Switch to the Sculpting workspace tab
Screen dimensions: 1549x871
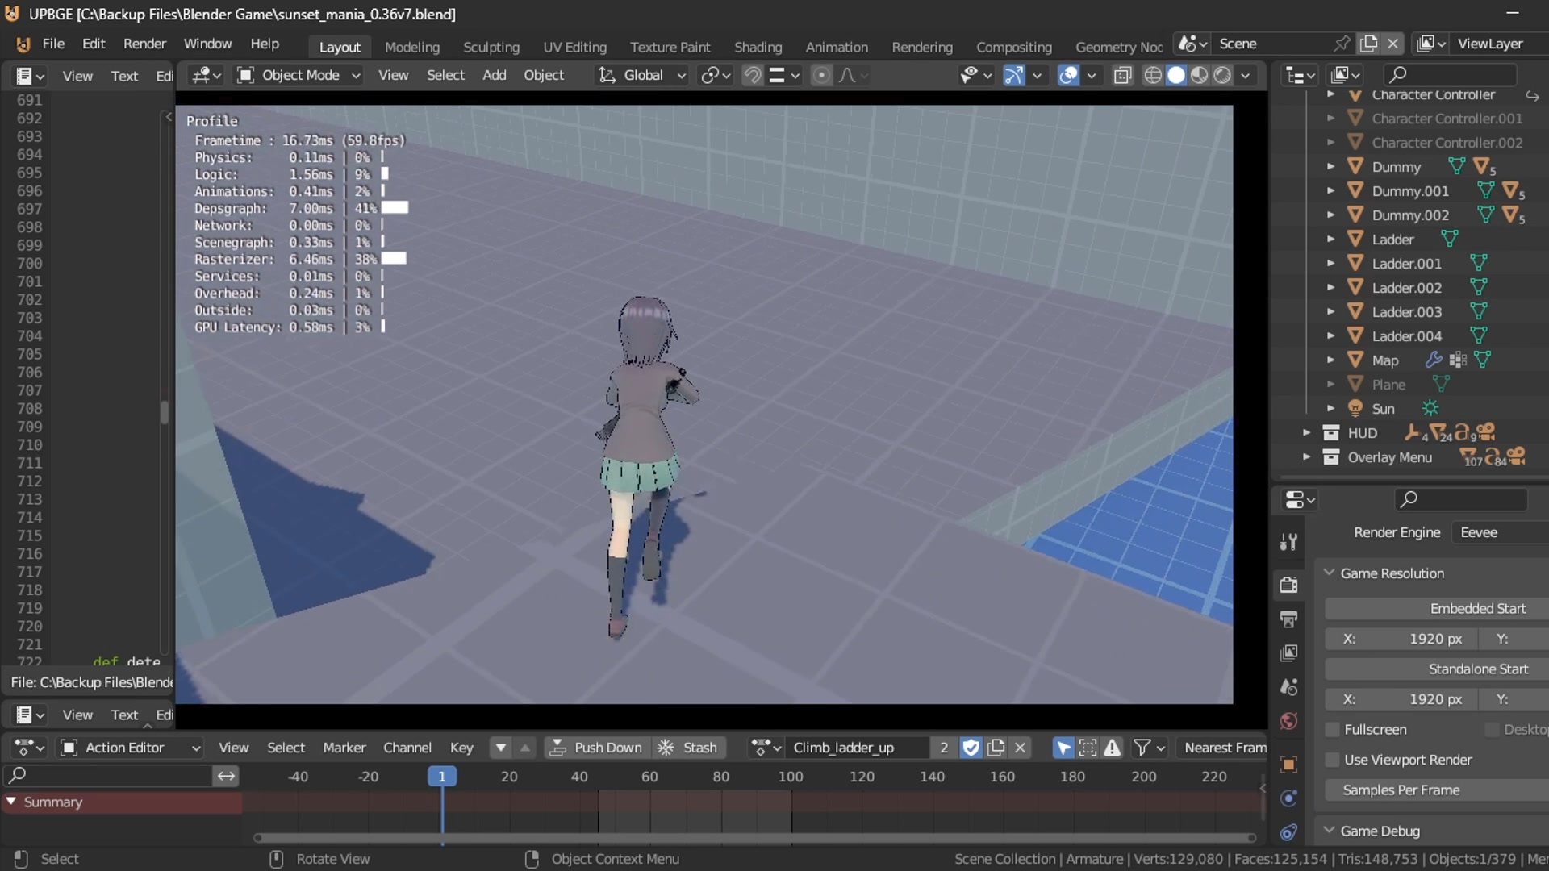491,47
